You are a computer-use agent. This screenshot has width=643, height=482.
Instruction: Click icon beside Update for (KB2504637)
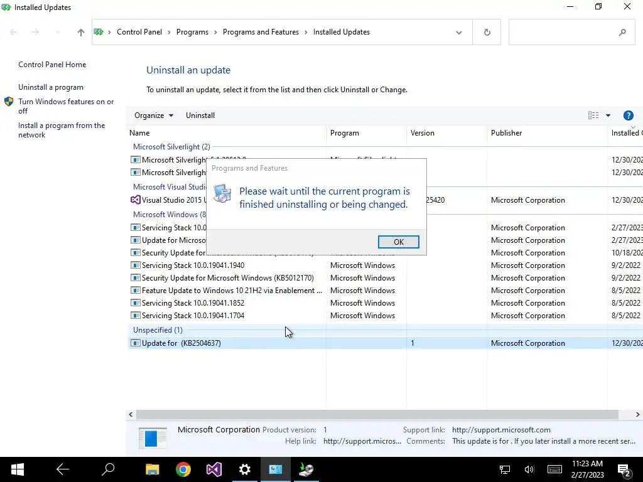pos(136,343)
